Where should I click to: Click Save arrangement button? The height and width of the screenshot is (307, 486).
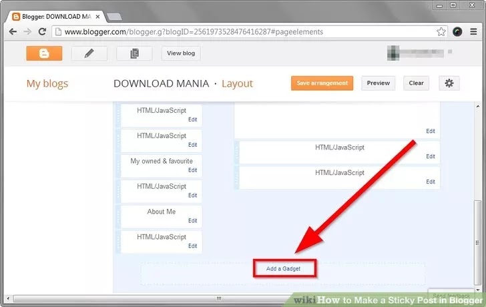click(322, 83)
